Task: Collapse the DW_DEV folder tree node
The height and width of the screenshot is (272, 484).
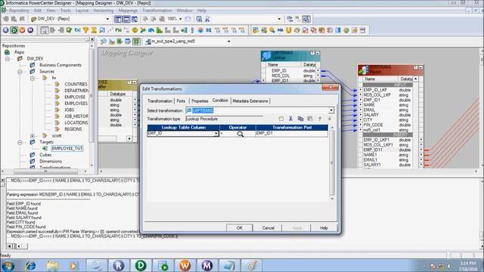Action: [7, 59]
